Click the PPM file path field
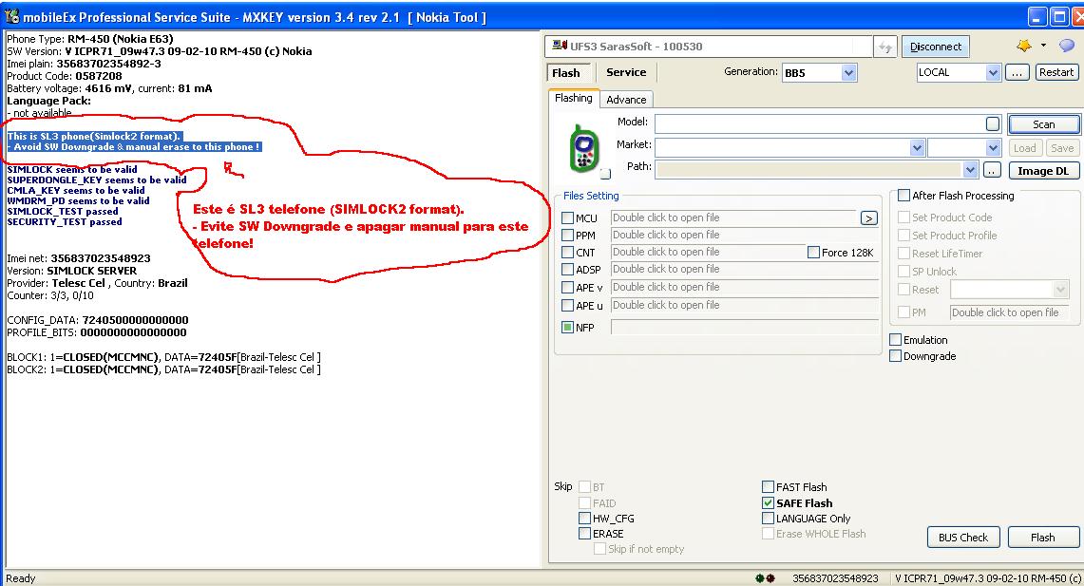1084x586 pixels. coord(745,235)
